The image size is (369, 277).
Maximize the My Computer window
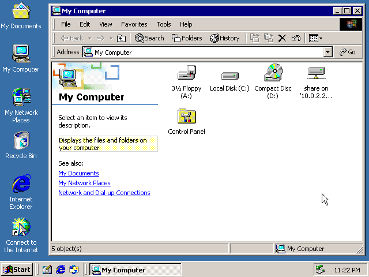(347, 11)
